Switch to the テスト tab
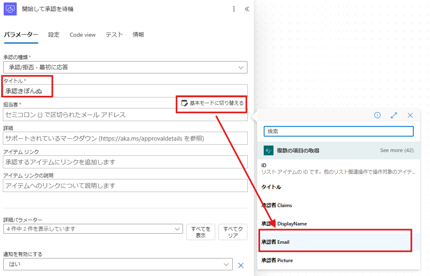430x276 pixels. [x=114, y=35]
